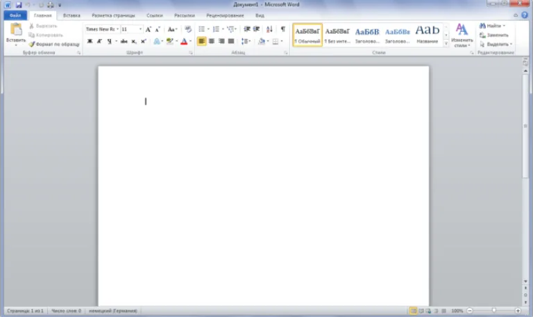Apply the Обычный (Normal) style

click(307, 35)
